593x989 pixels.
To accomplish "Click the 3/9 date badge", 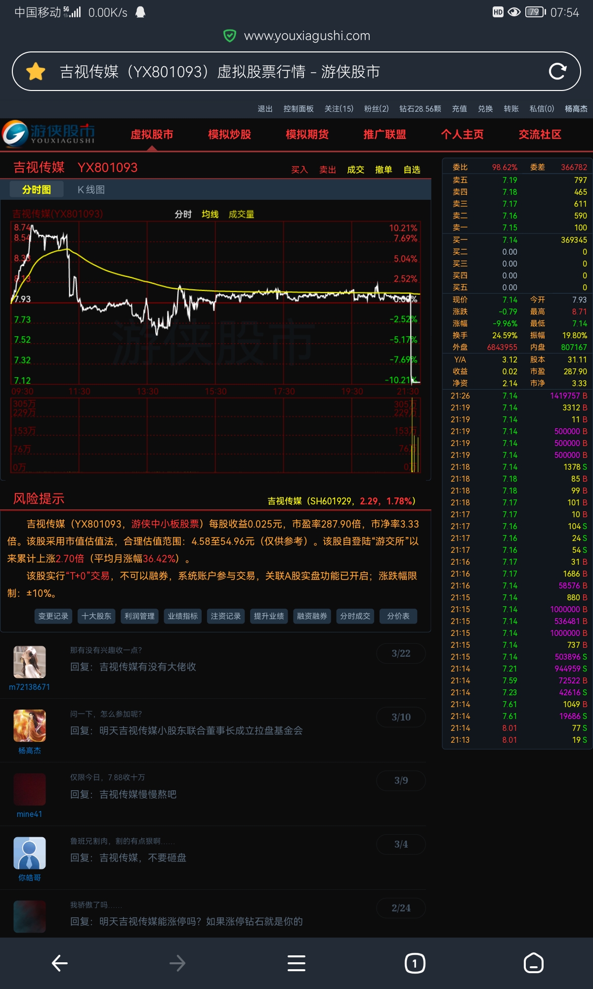I will coord(401,780).
